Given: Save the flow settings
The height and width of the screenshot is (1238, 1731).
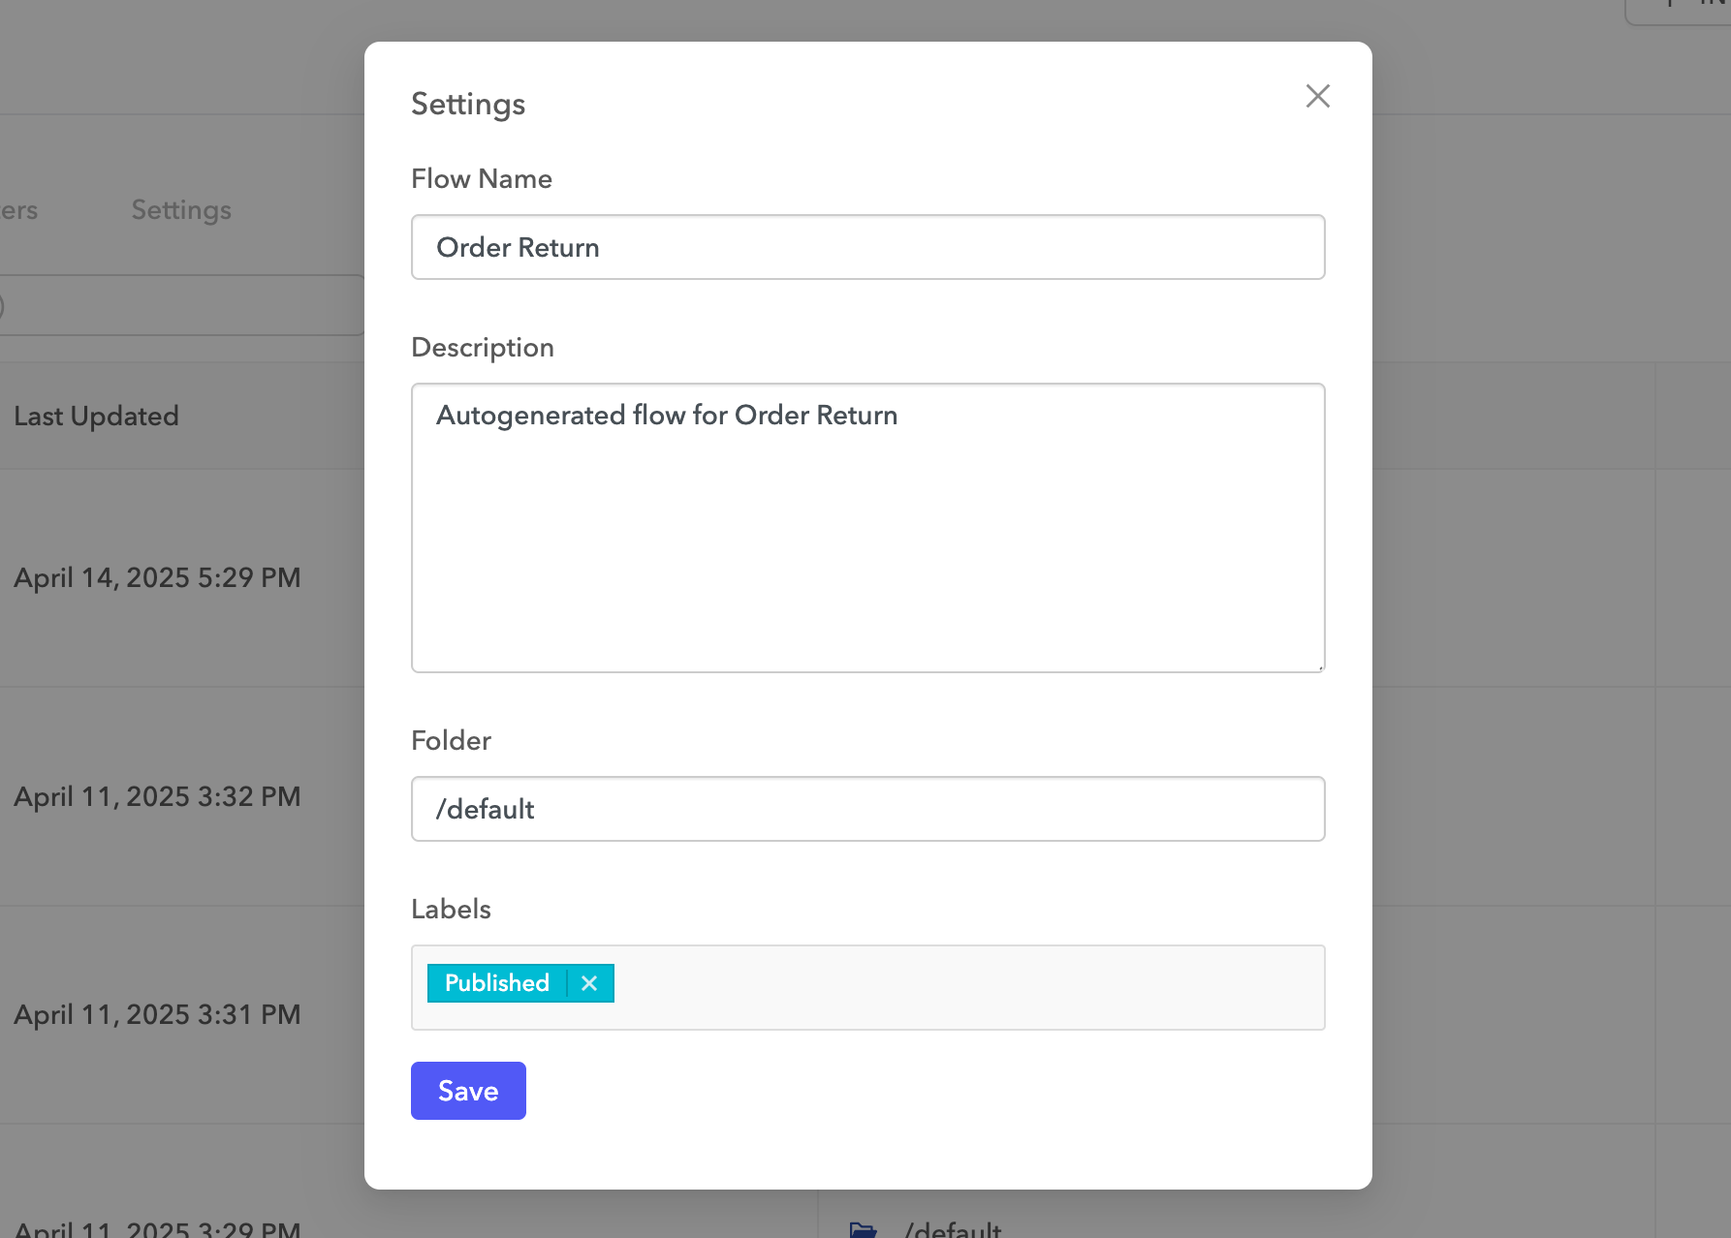Looking at the screenshot, I should coord(468,1091).
